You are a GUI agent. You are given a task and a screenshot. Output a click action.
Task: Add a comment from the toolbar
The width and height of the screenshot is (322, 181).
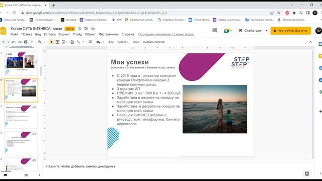tap(90, 42)
